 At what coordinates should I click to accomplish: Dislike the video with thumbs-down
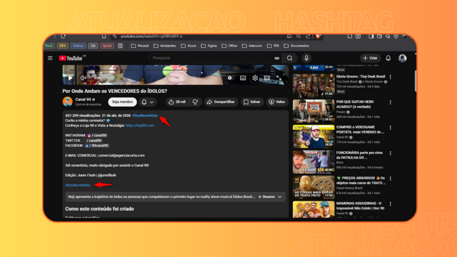(195, 102)
